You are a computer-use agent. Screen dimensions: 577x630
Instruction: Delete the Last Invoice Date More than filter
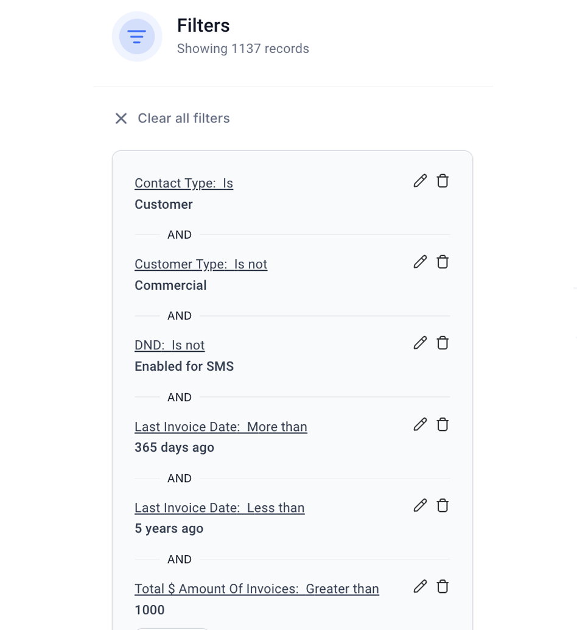[x=442, y=424]
